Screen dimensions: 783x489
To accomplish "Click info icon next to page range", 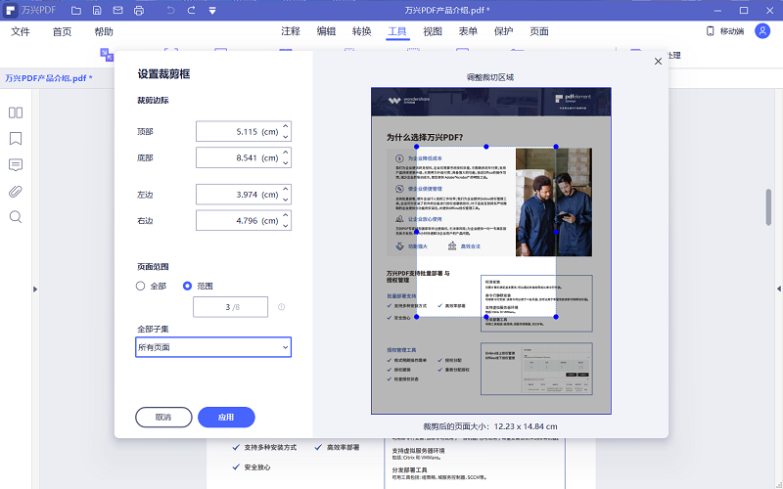I will click(x=281, y=307).
